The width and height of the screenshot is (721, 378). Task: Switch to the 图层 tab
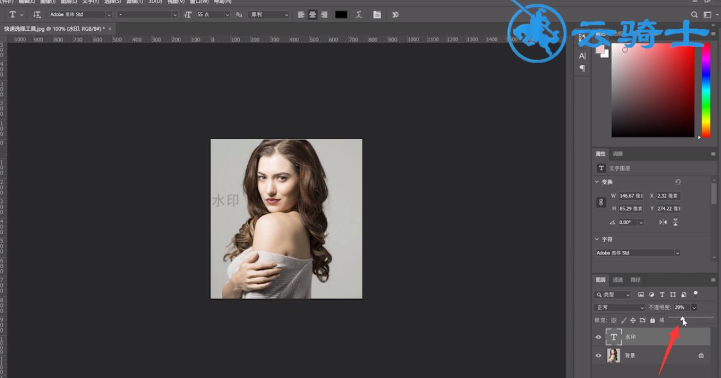tap(601, 280)
